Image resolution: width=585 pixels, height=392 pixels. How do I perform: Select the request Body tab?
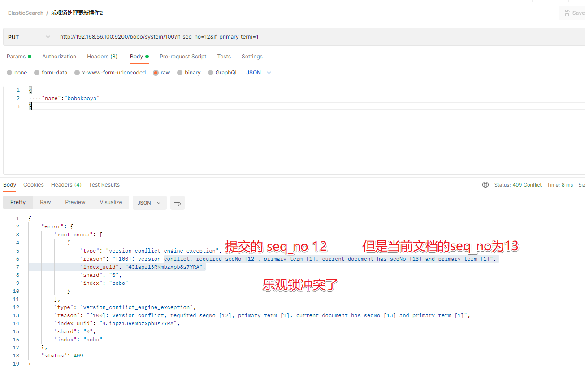click(x=139, y=57)
